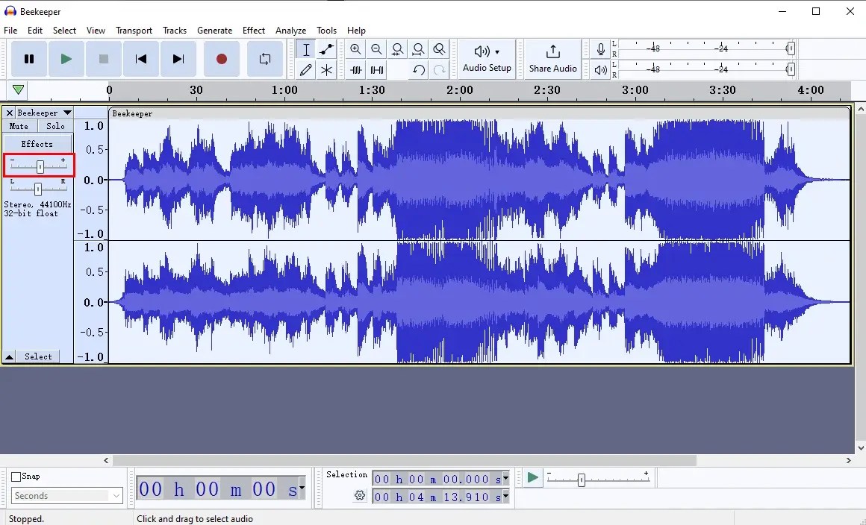
Task: Undo the last edit
Action: pyautogui.click(x=419, y=69)
